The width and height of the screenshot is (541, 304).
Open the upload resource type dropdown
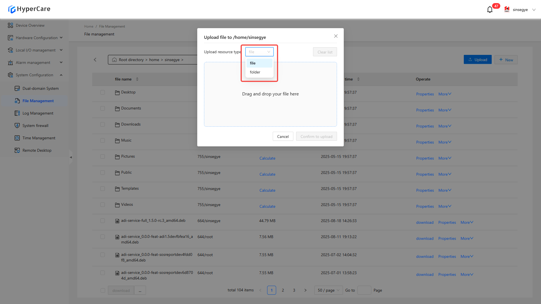click(x=259, y=52)
